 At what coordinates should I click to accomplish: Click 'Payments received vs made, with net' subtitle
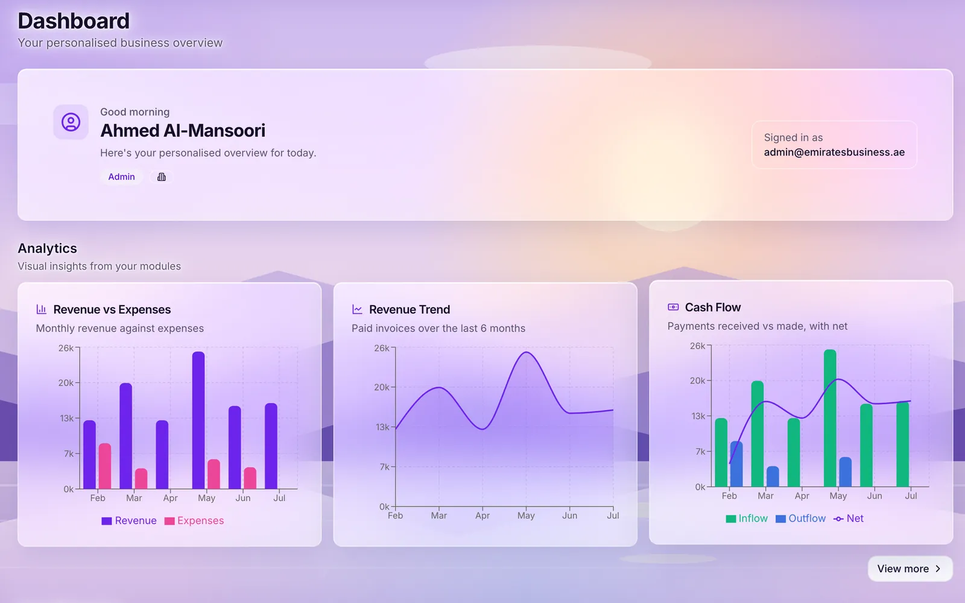(x=758, y=326)
